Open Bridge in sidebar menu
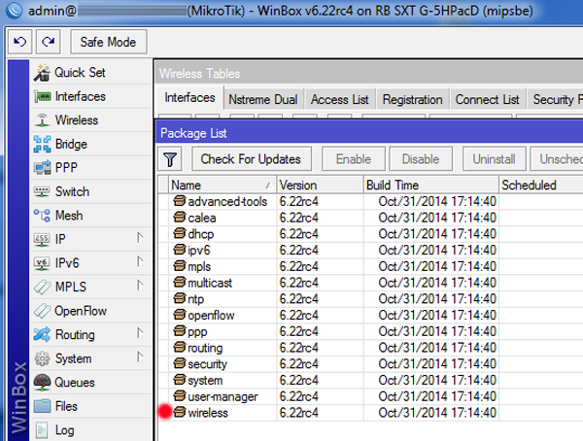 click(x=91, y=145)
